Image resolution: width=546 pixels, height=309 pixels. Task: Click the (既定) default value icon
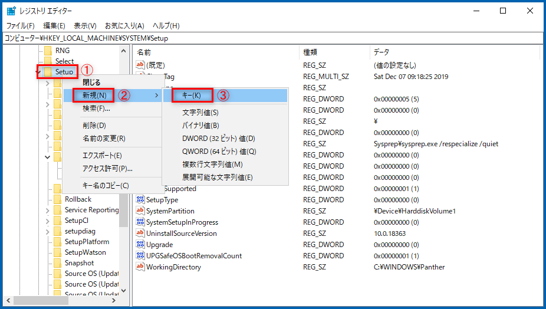pyautogui.click(x=140, y=65)
